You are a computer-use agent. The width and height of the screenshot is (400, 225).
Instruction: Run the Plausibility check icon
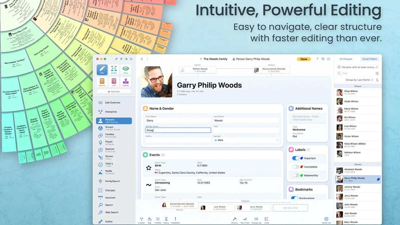175,220
